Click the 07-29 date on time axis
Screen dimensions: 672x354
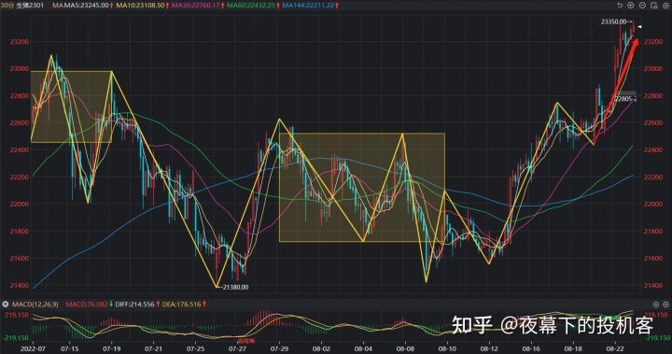279,348
